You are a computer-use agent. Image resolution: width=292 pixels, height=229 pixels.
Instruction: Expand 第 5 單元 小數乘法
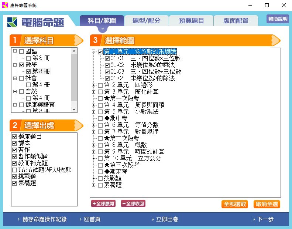94,112
